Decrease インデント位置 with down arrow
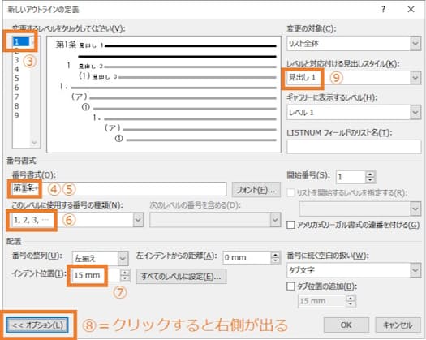The width and height of the screenshot is (426, 340). point(125,279)
